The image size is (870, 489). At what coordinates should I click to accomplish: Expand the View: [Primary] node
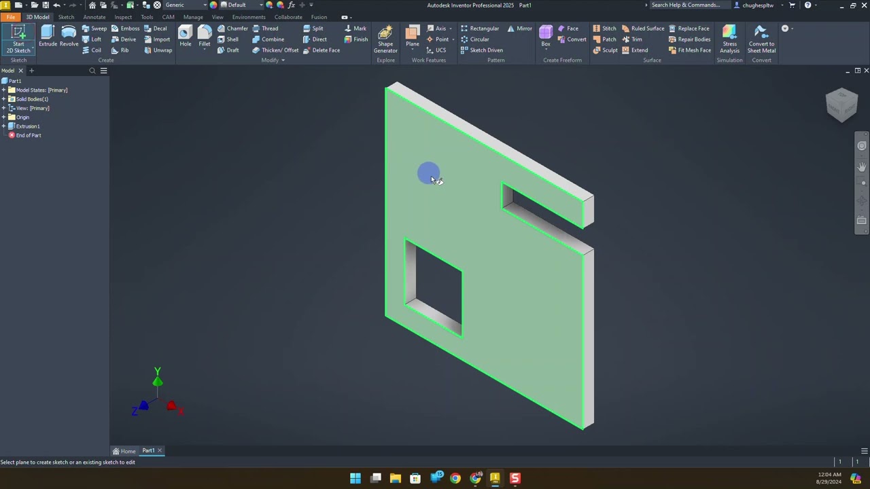[x=3, y=109]
